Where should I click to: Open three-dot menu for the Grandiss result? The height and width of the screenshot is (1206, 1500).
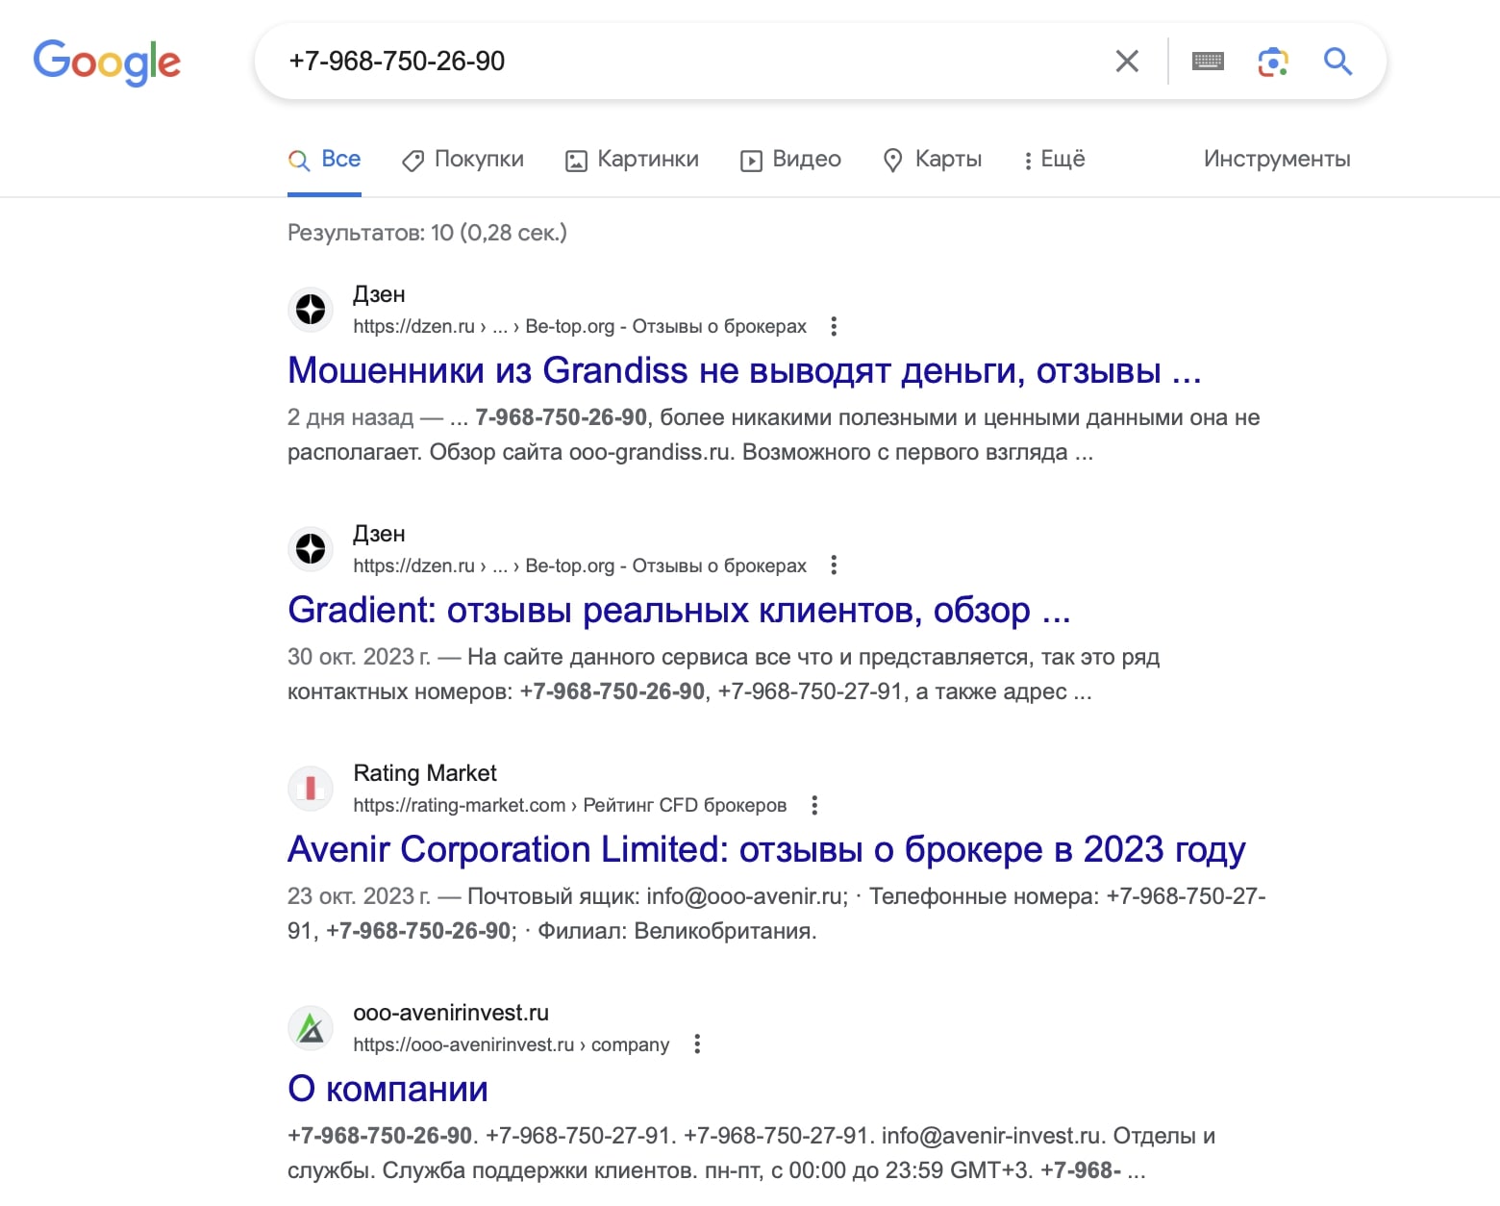(x=834, y=327)
